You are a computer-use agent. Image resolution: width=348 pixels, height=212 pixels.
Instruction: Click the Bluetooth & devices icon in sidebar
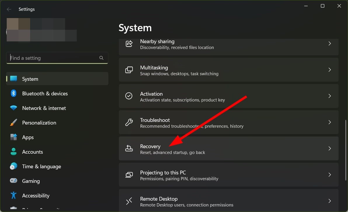click(13, 93)
